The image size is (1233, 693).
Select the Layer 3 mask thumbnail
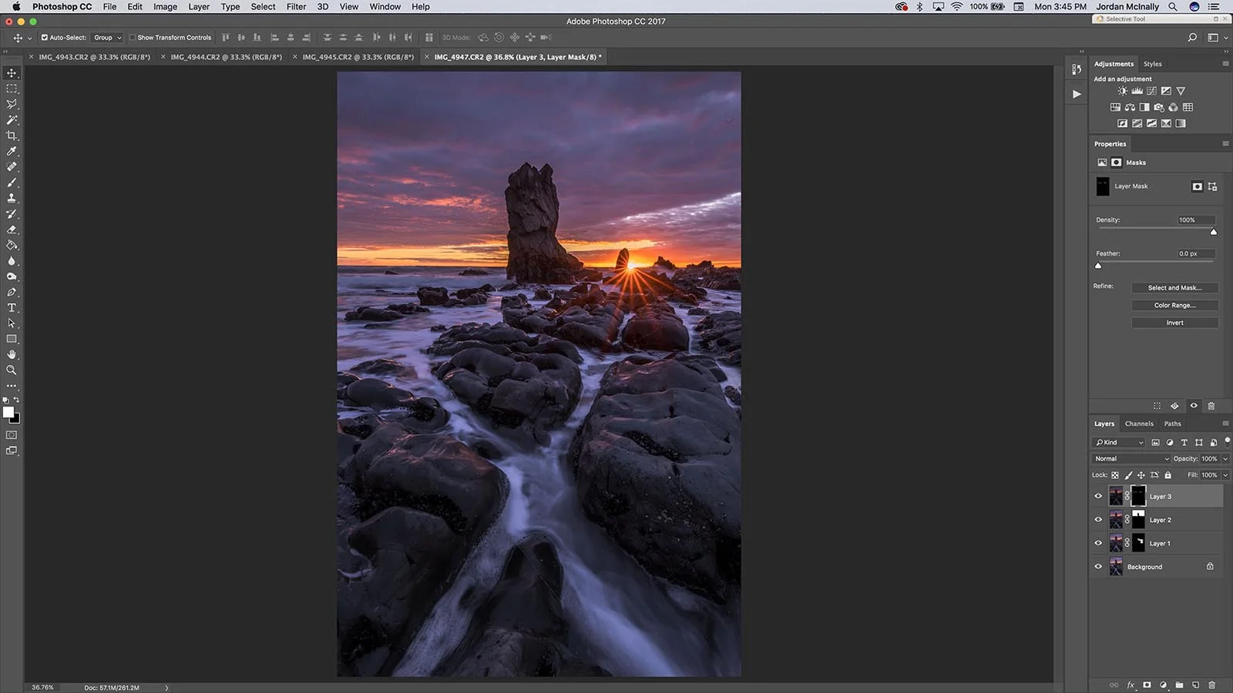tap(1138, 496)
